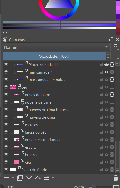Hide the mar camada de baixo layer
120x188 pixels.
6,80
